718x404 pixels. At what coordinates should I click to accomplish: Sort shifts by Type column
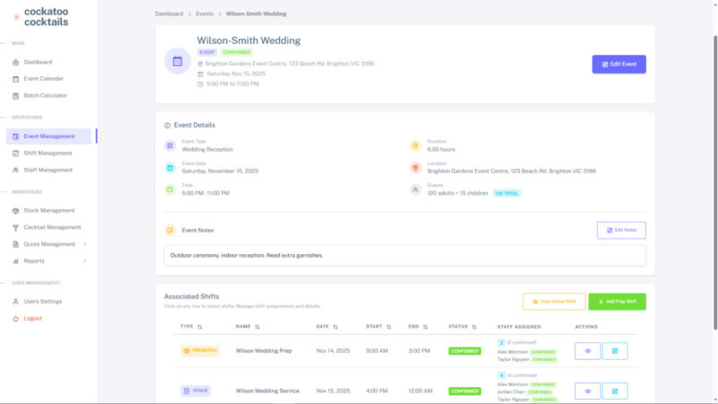[199, 327]
